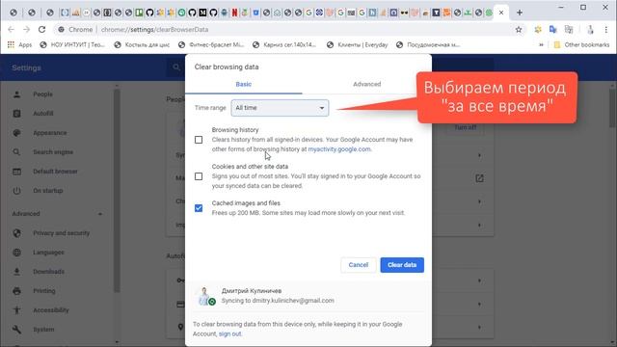Viewport: 617px width, 347px height.
Task: Show hidden bookmarks with the chevron
Action: (x=542, y=45)
